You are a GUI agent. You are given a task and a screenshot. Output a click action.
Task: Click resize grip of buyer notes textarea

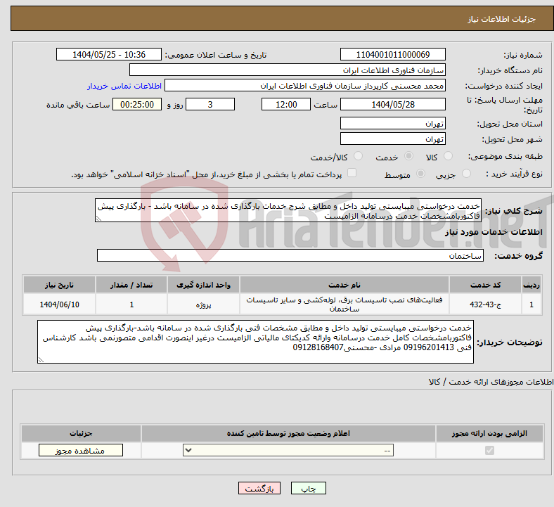(41, 359)
